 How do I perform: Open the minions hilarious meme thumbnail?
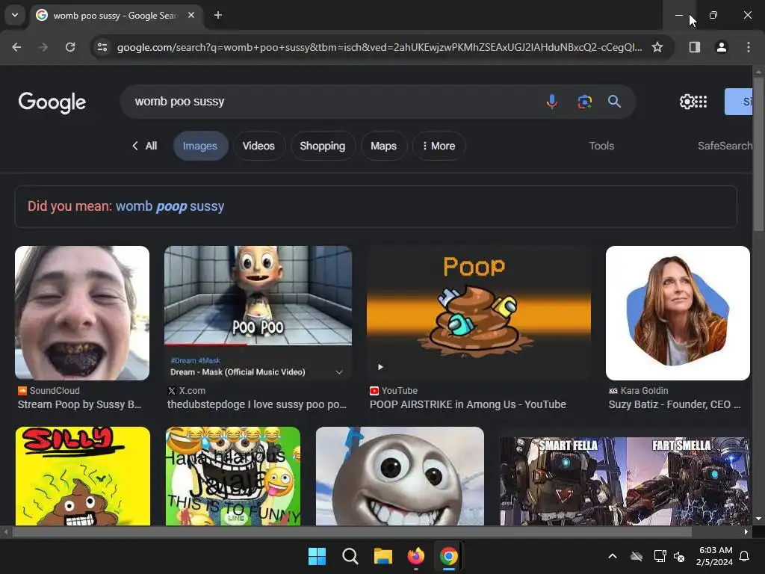(x=233, y=476)
